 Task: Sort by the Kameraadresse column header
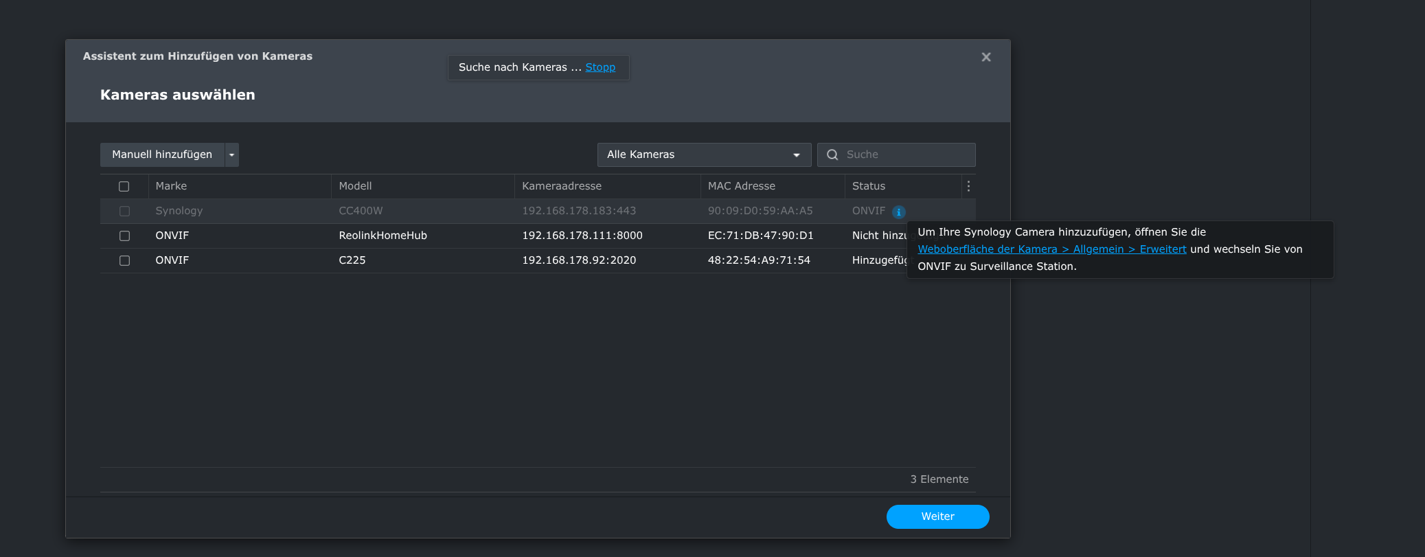[x=561, y=186]
